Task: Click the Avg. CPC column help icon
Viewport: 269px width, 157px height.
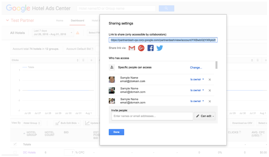Action: click(x=261, y=135)
